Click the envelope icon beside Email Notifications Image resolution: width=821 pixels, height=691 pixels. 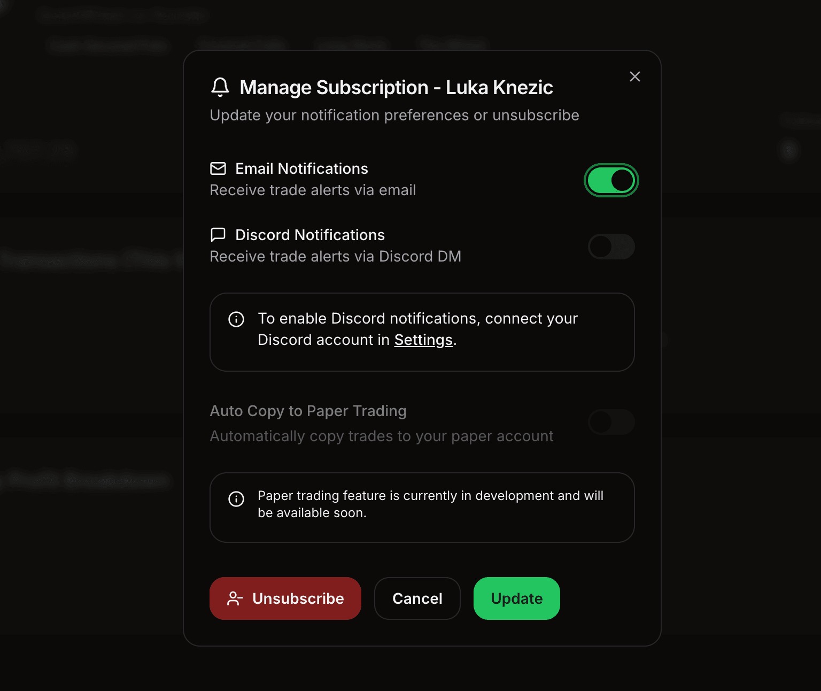click(x=218, y=168)
